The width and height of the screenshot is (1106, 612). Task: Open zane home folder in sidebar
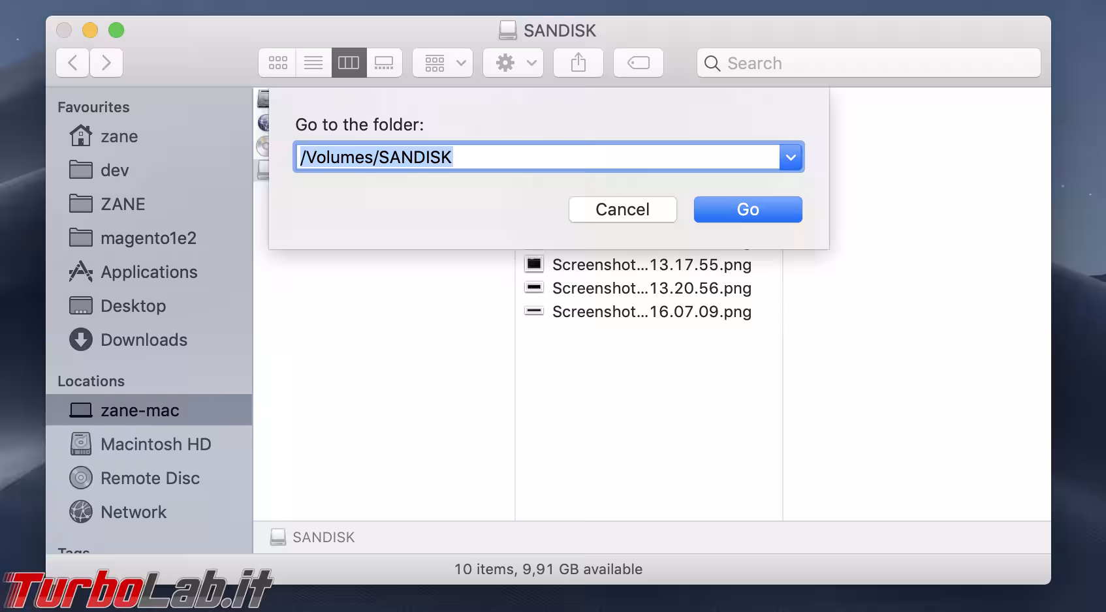tap(149, 136)
